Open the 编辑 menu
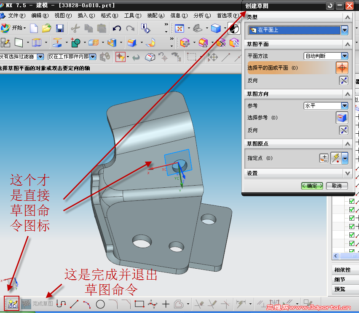This screenshot has height=313, width=359. [x=40, y=16]
